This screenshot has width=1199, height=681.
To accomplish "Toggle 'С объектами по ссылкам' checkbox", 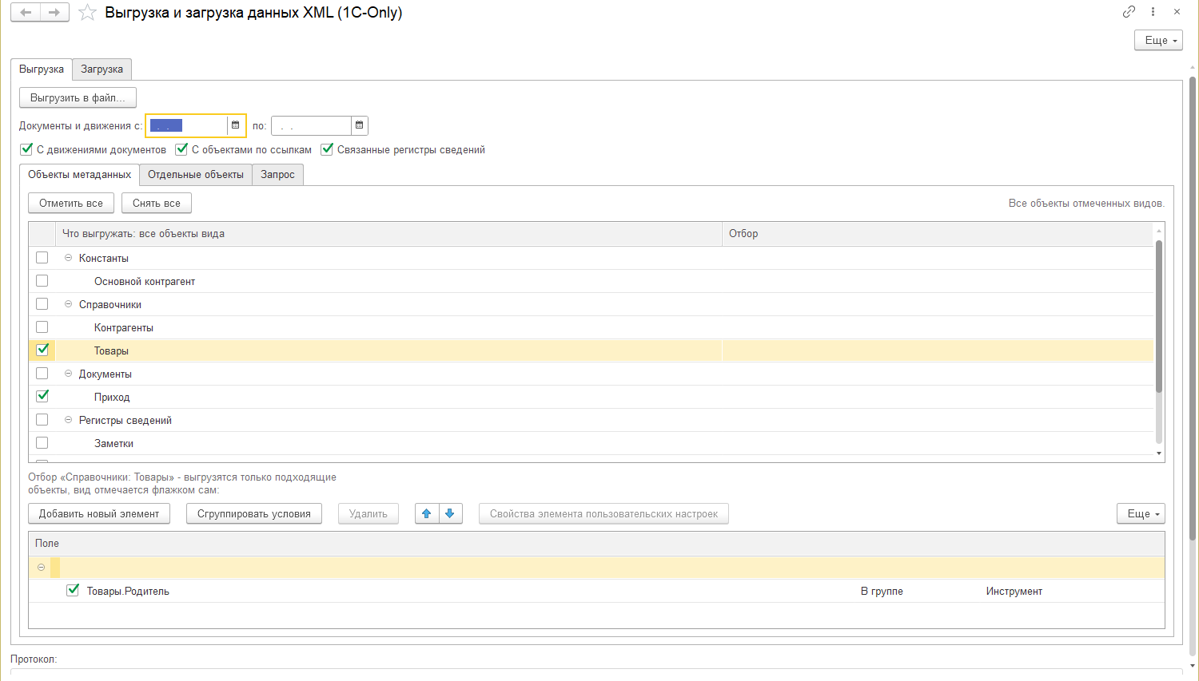I will pyautogui.click(x=181, y=148).
